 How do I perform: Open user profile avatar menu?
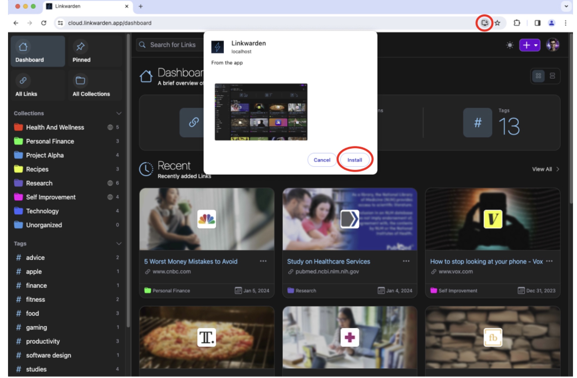pos(553,45)
